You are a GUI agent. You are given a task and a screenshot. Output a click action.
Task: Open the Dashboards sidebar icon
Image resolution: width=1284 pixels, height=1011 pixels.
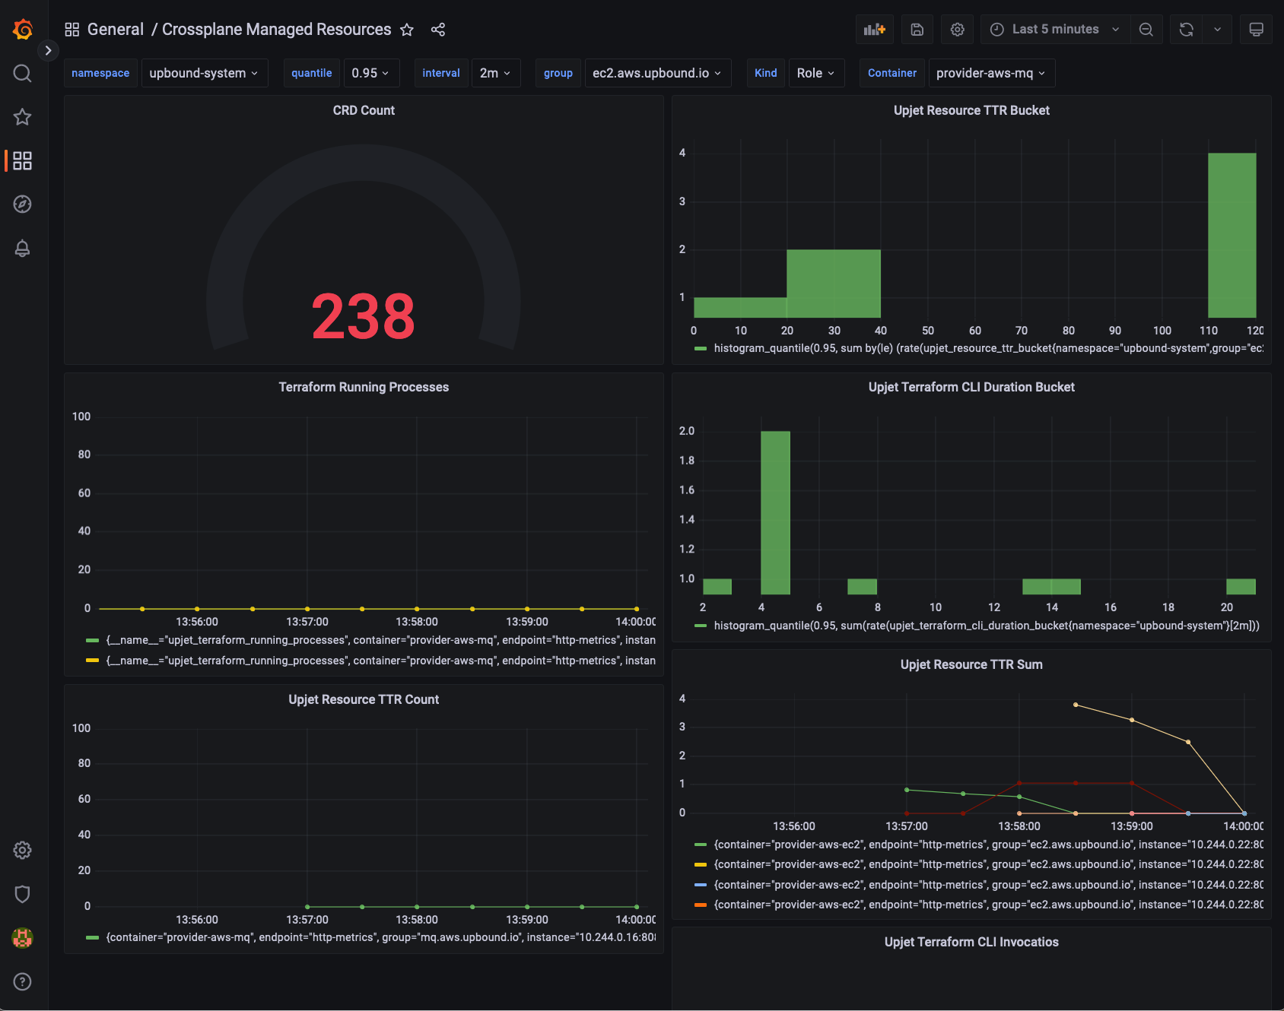coord(23,160)
